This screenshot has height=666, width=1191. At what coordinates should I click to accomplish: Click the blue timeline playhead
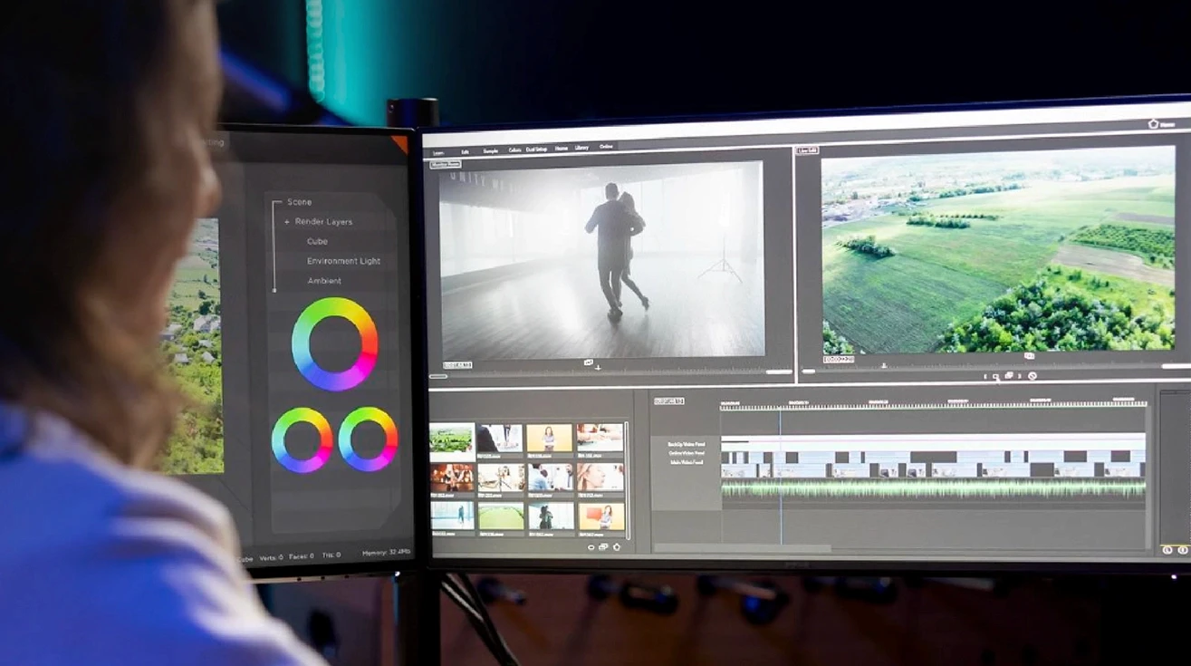(x=780, y=476)
